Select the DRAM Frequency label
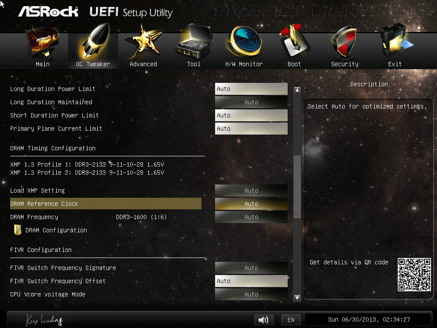The width and height of the screenshot is (437, 328). coord(34,217)
